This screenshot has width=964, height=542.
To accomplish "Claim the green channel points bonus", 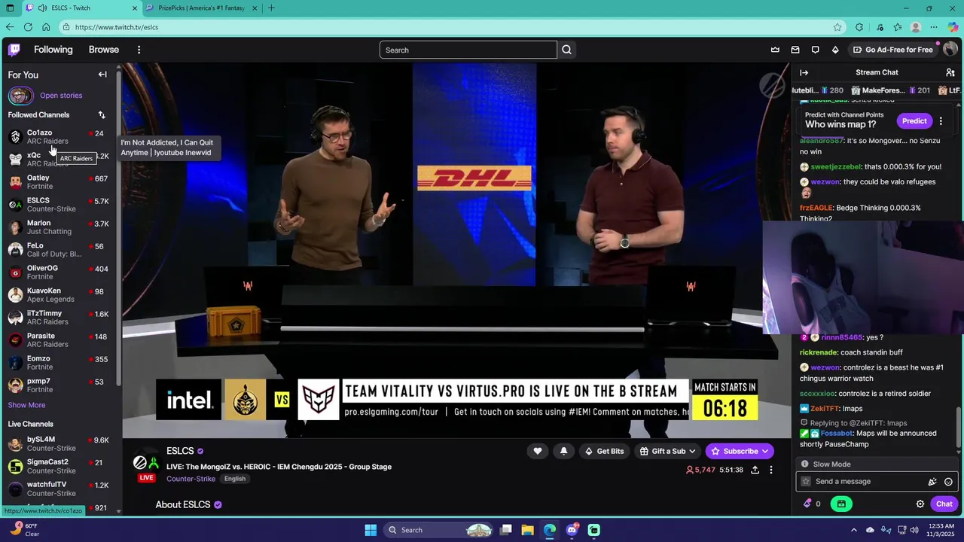I will pos(841,504).
